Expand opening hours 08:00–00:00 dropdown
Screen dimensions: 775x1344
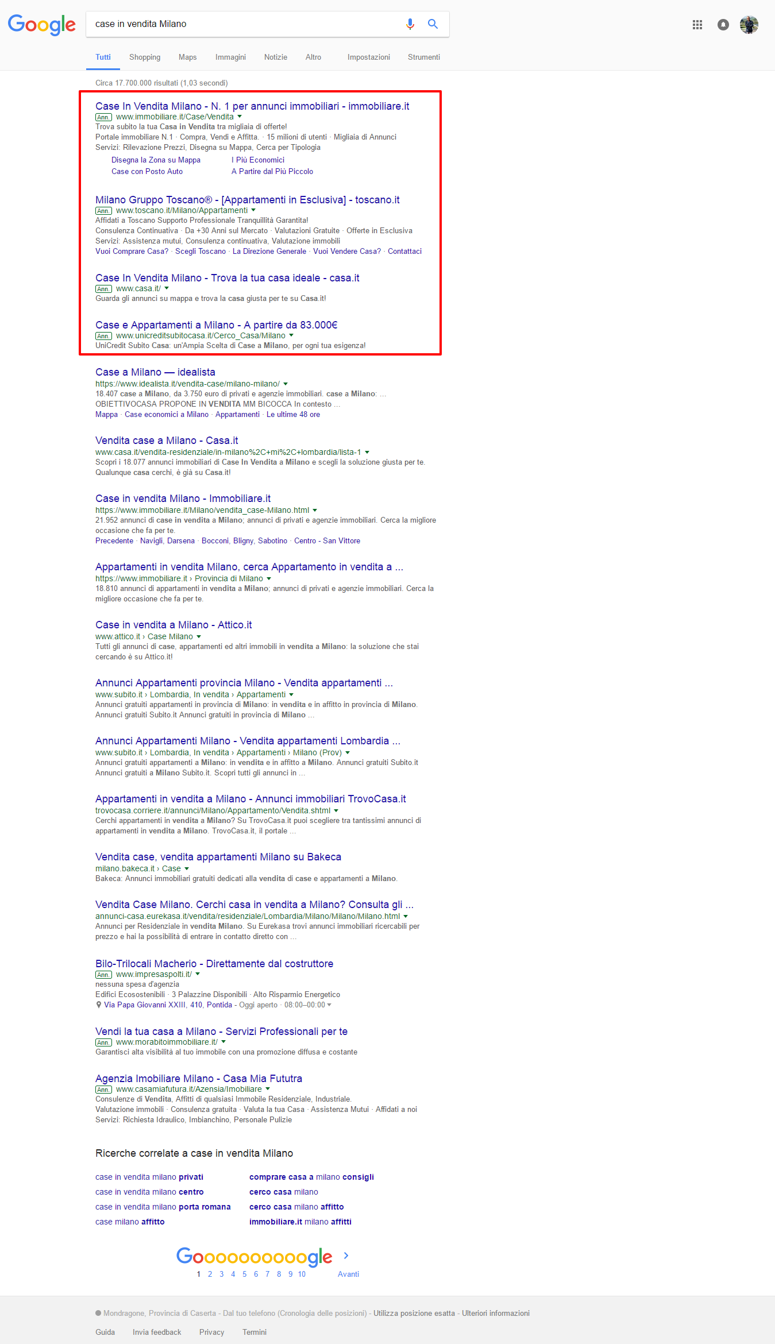tap(329, 1005)
